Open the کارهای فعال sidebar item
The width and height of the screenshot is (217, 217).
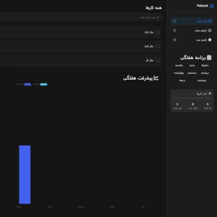tap(192, 30)
